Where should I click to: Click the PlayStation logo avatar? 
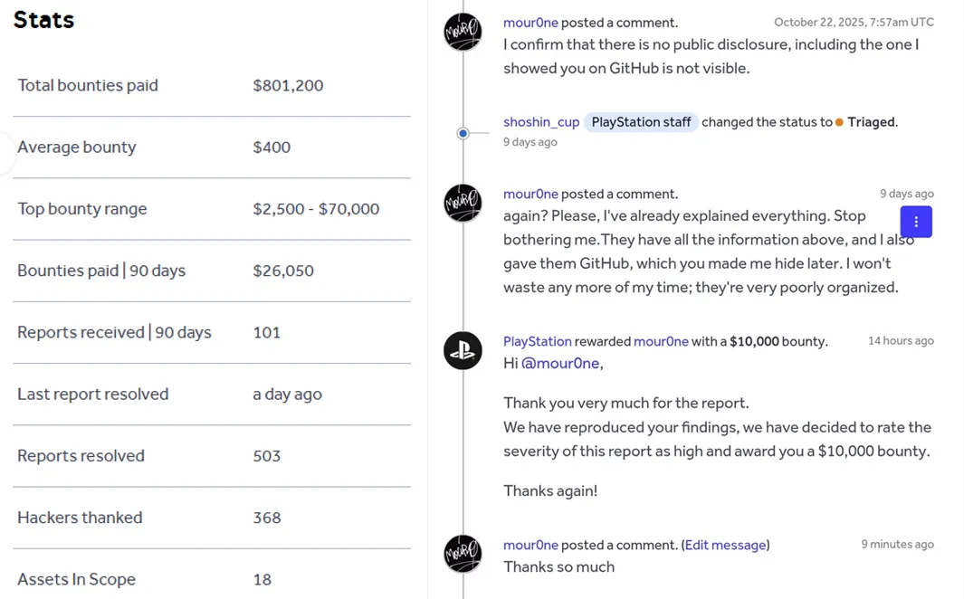click(463, 350)
